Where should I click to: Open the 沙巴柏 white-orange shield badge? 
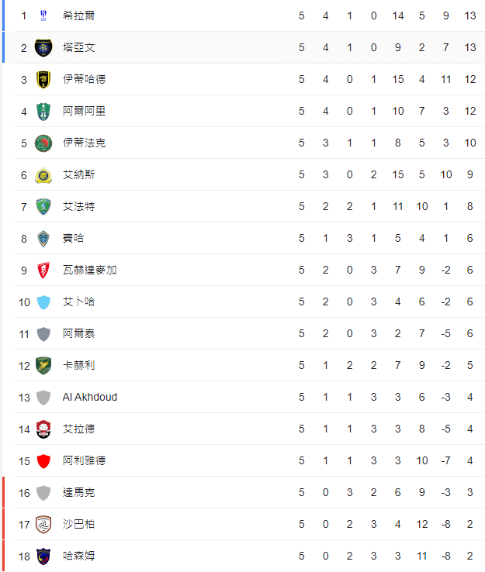point(43,524)
